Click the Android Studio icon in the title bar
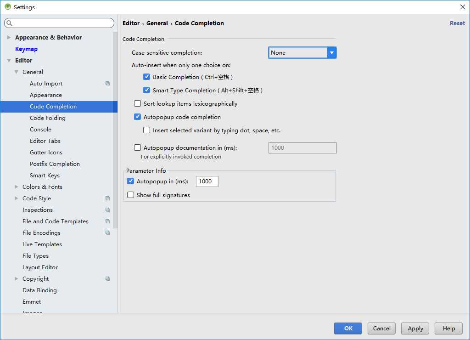This screenshot has height=340, width=470. (x=7, y=7)
